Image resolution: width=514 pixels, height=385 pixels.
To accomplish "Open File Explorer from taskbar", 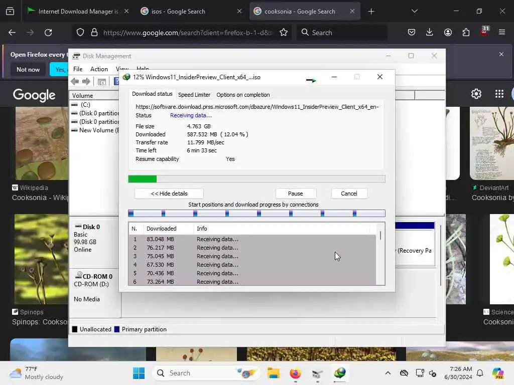I will pyautogui.click(x=273, y=373).
